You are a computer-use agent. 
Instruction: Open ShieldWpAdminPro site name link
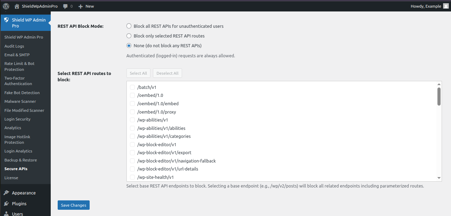pos(40,6)
